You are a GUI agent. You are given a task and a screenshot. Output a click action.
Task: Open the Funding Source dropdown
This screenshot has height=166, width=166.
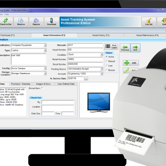click(101, 69)
